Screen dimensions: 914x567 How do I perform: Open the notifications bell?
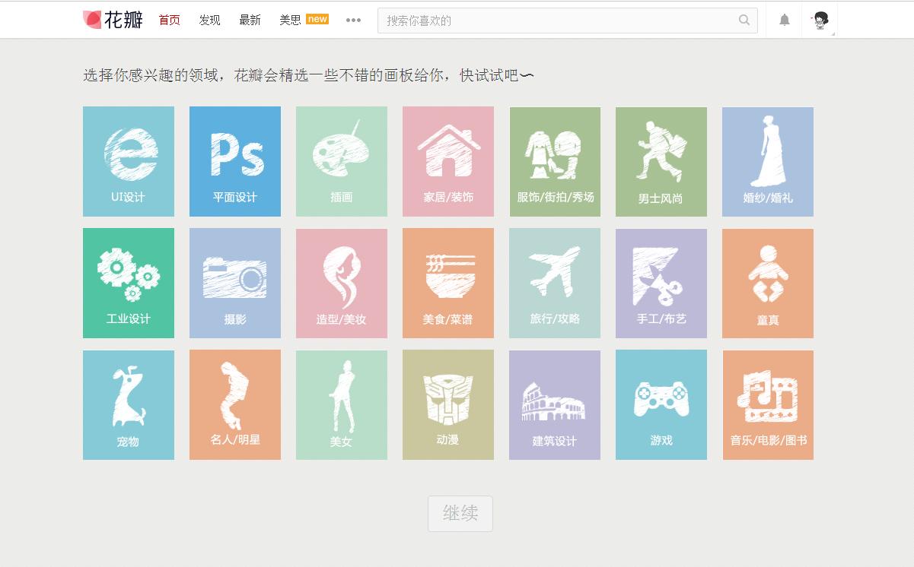[784, 21]
